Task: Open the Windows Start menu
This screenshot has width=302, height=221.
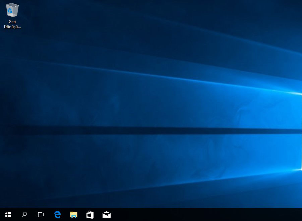Action: point(8,215)
